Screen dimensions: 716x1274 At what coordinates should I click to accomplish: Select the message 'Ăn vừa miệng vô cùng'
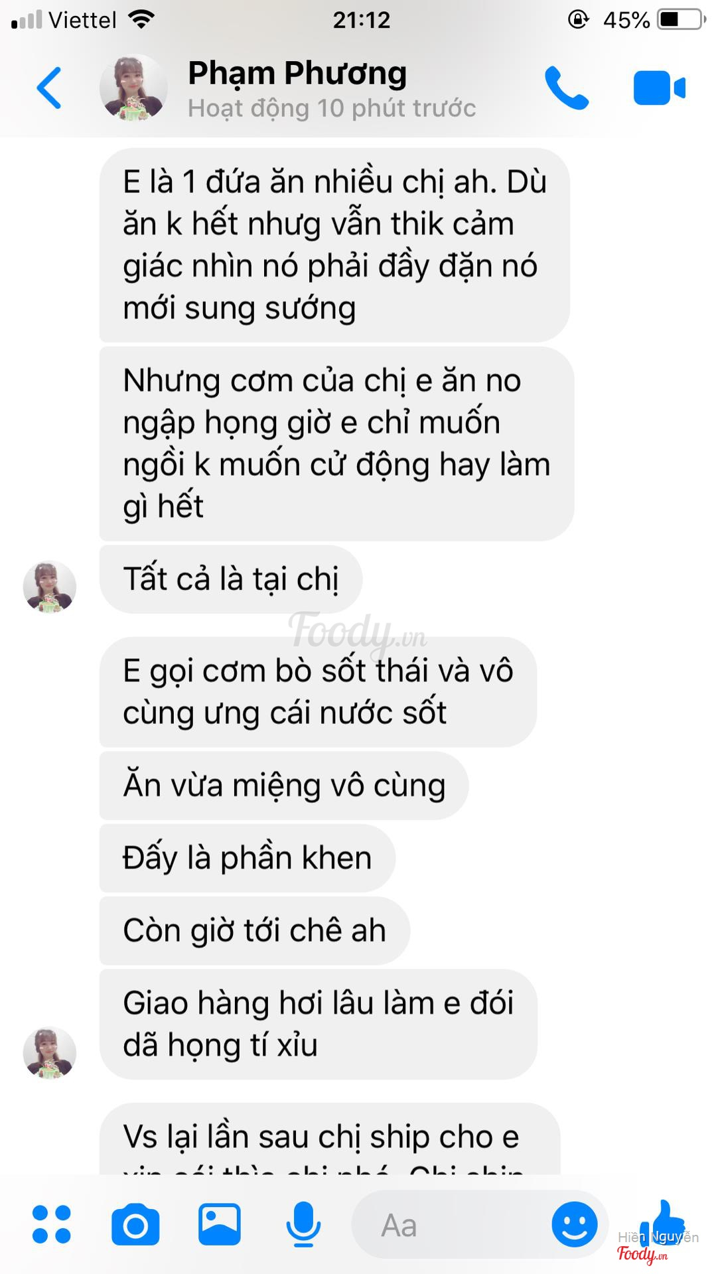(284, 786)
